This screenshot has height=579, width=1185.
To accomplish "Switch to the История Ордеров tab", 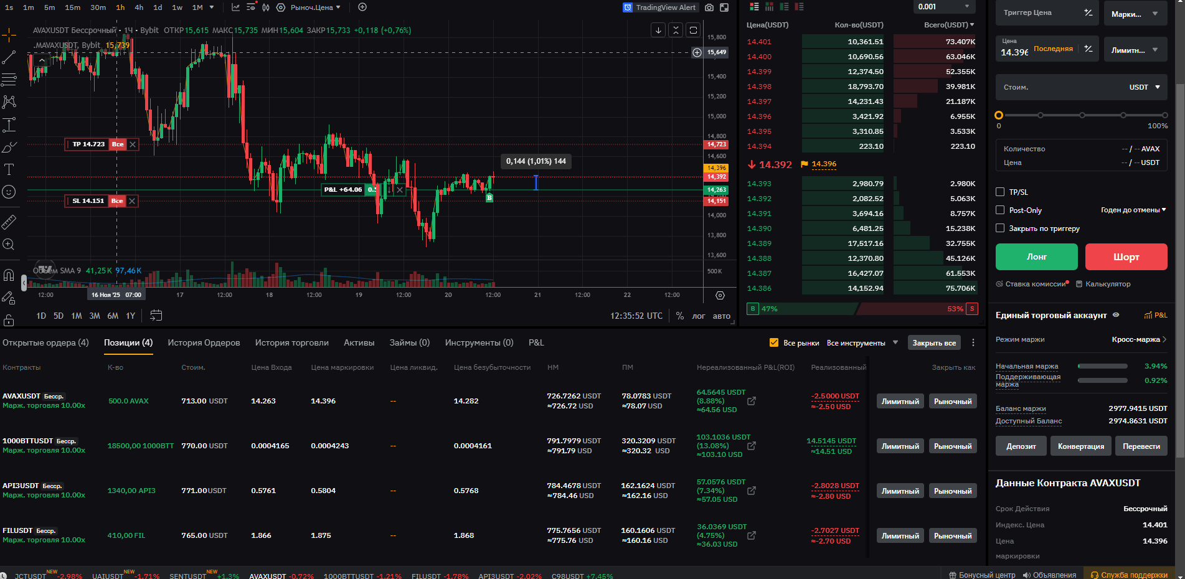I will (204, 342).
